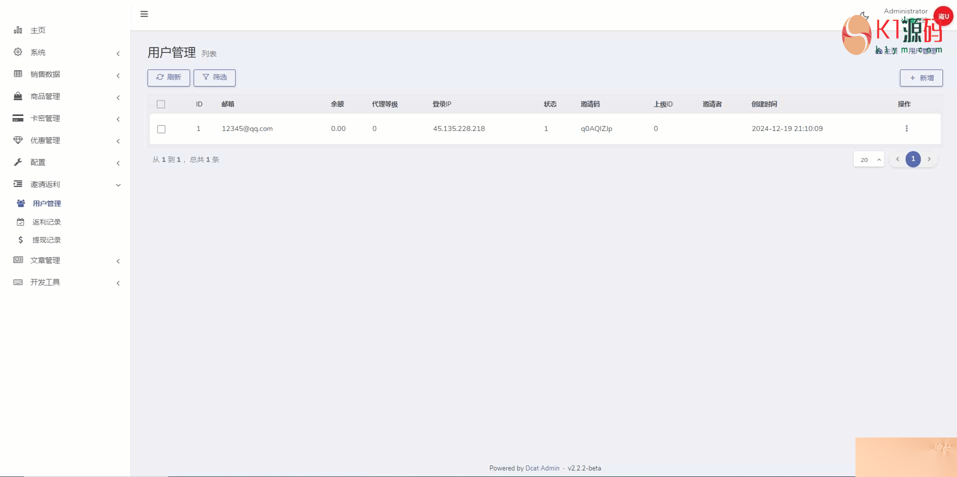This screenshot has width=957, height=477.
Task: Click the 45.135.228.218 login IP cell
Action: pos(459,128)
